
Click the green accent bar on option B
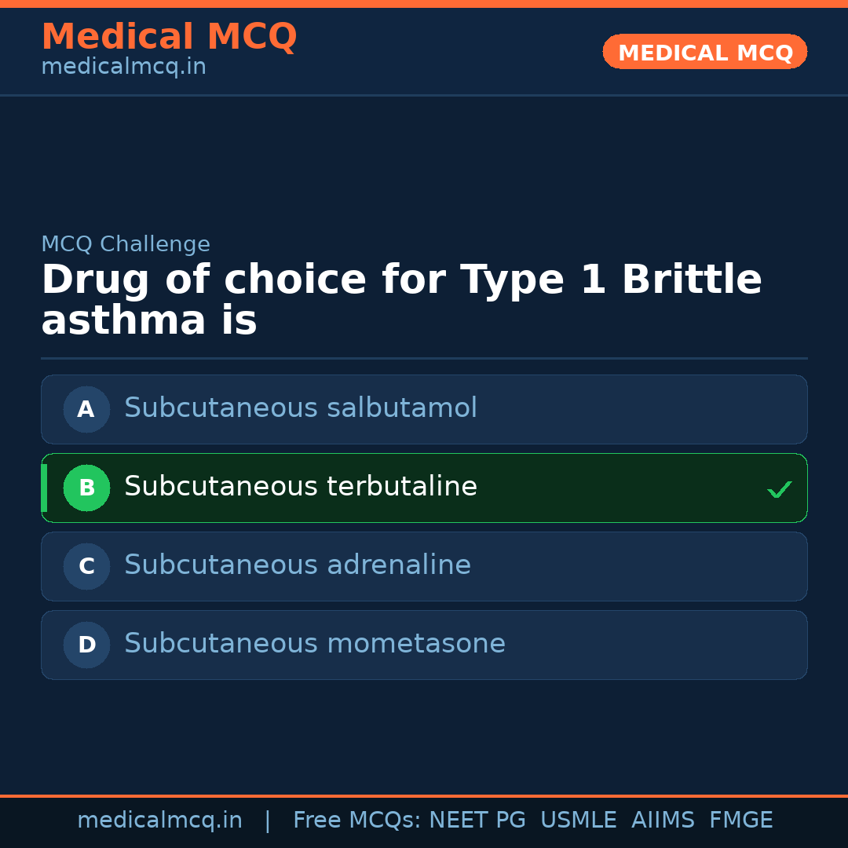pyautogui.click(x=44, y=488)
